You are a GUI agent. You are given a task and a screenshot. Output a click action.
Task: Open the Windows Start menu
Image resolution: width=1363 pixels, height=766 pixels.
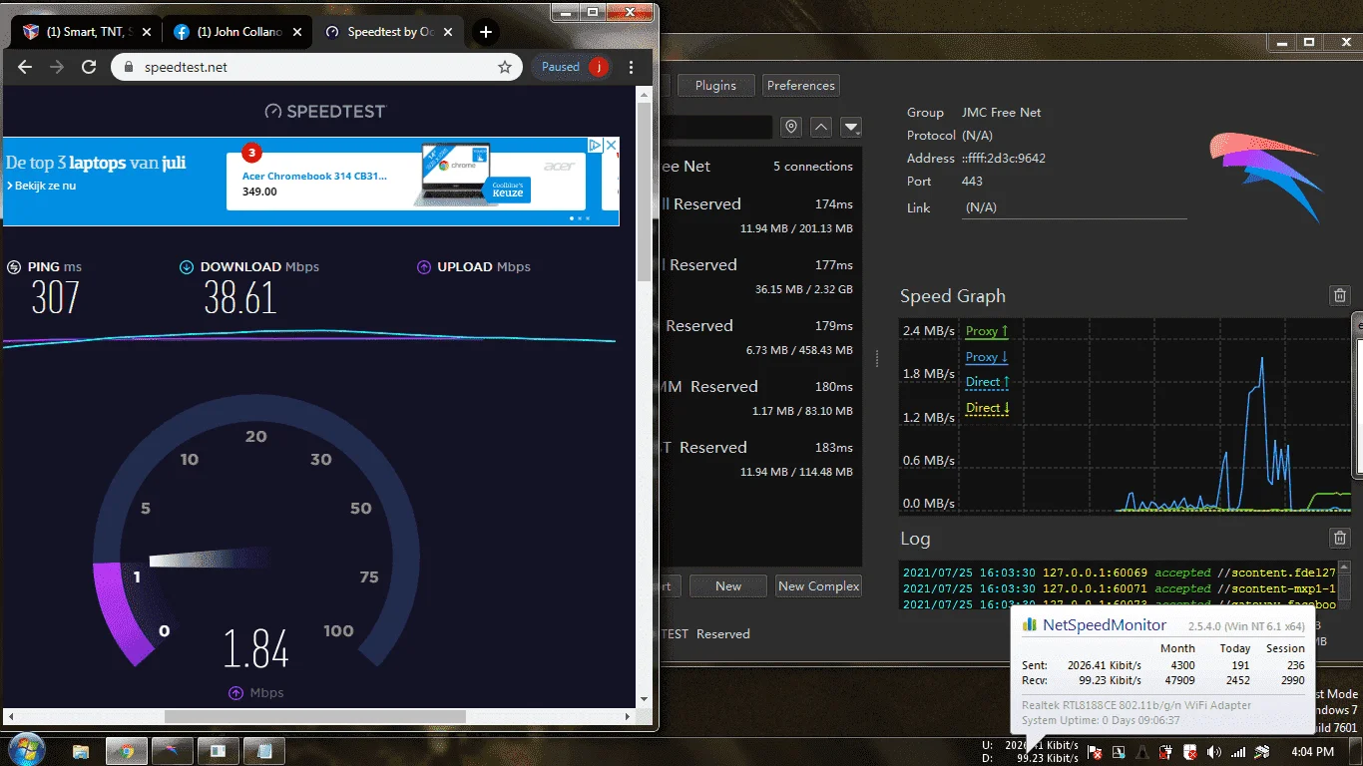point(25,749)
